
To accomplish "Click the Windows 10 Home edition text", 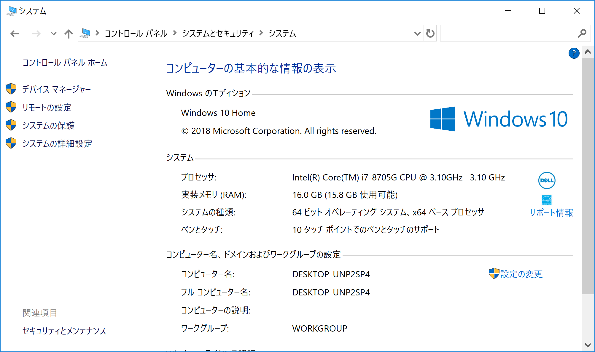I will (x=218, y=113).
